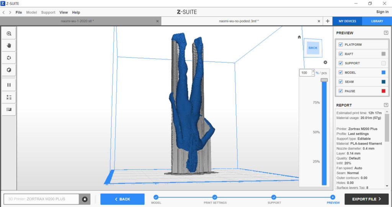Click the 'Infill: 20%' report line
Viewport: 392px width, 207px height.
(344, 163)
